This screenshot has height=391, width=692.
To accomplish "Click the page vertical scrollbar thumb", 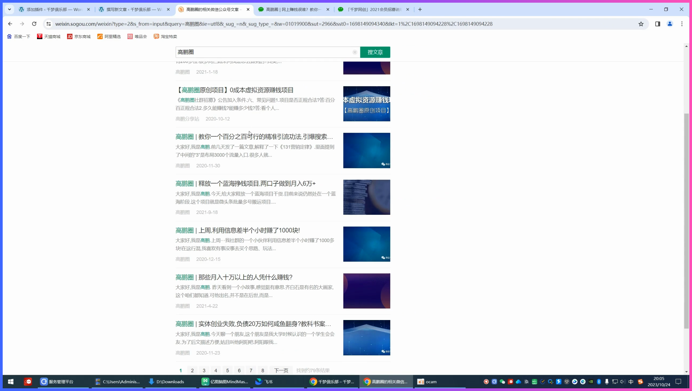I will coord(686,221).
